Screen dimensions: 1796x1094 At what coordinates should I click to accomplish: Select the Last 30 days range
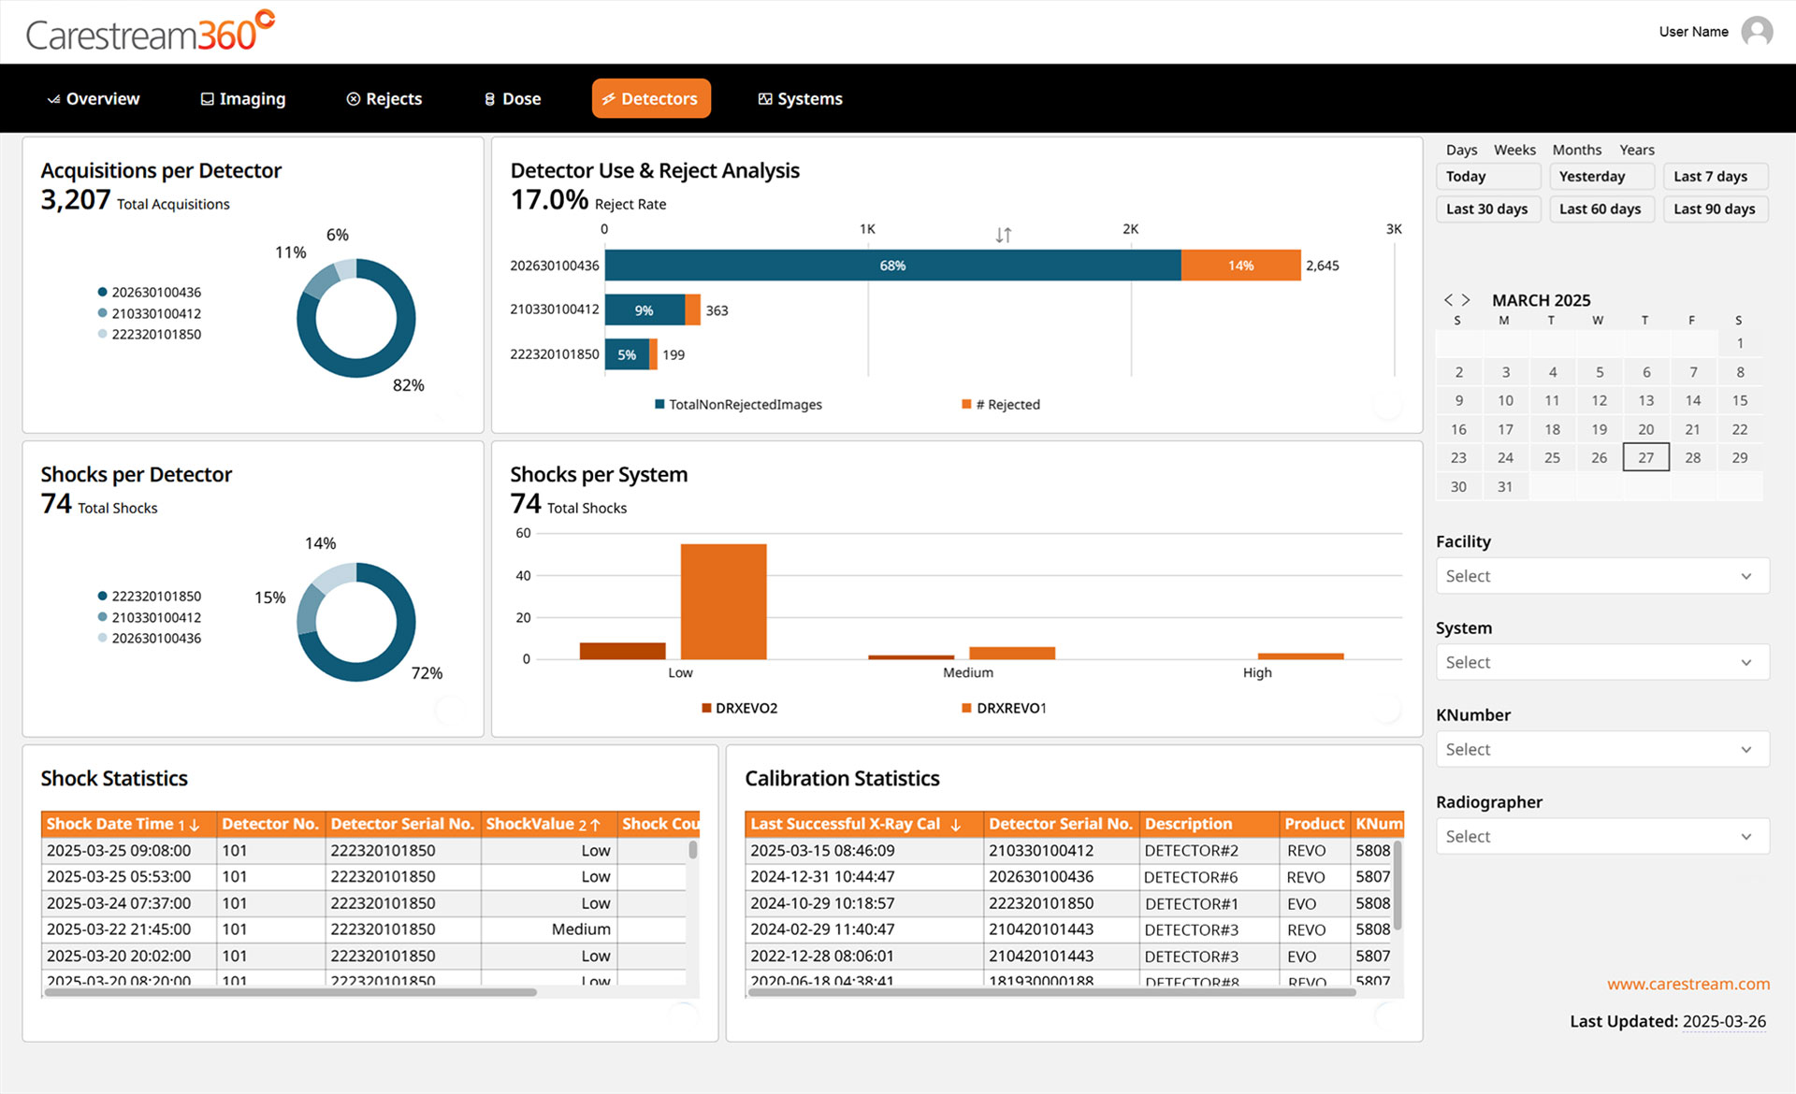coord(1486,209)
